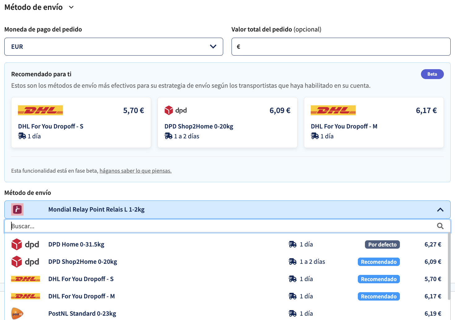Screen dimensions: 455x320
Task: Click Recomendado badge in DHL Dropoff - S row
Action: tap(379, 279)
